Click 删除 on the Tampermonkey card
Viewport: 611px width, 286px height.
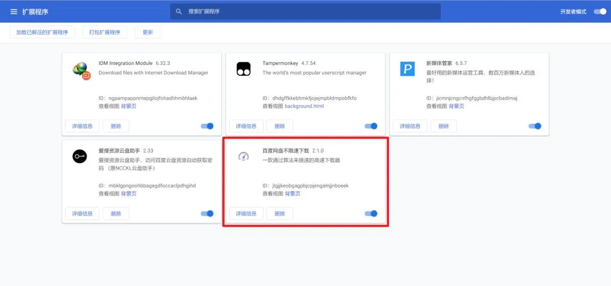point(280,126)
